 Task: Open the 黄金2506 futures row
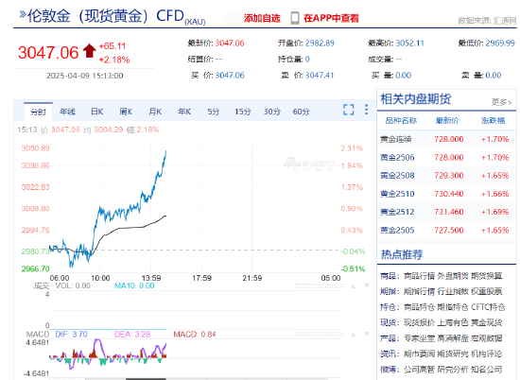tap(446, 157)
